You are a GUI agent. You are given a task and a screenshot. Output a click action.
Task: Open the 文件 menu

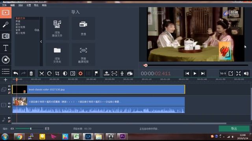click(x=4, y=5)
